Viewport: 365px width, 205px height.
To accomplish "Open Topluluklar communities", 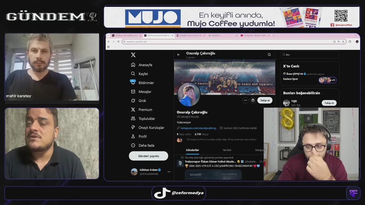I will pos(143,118).
